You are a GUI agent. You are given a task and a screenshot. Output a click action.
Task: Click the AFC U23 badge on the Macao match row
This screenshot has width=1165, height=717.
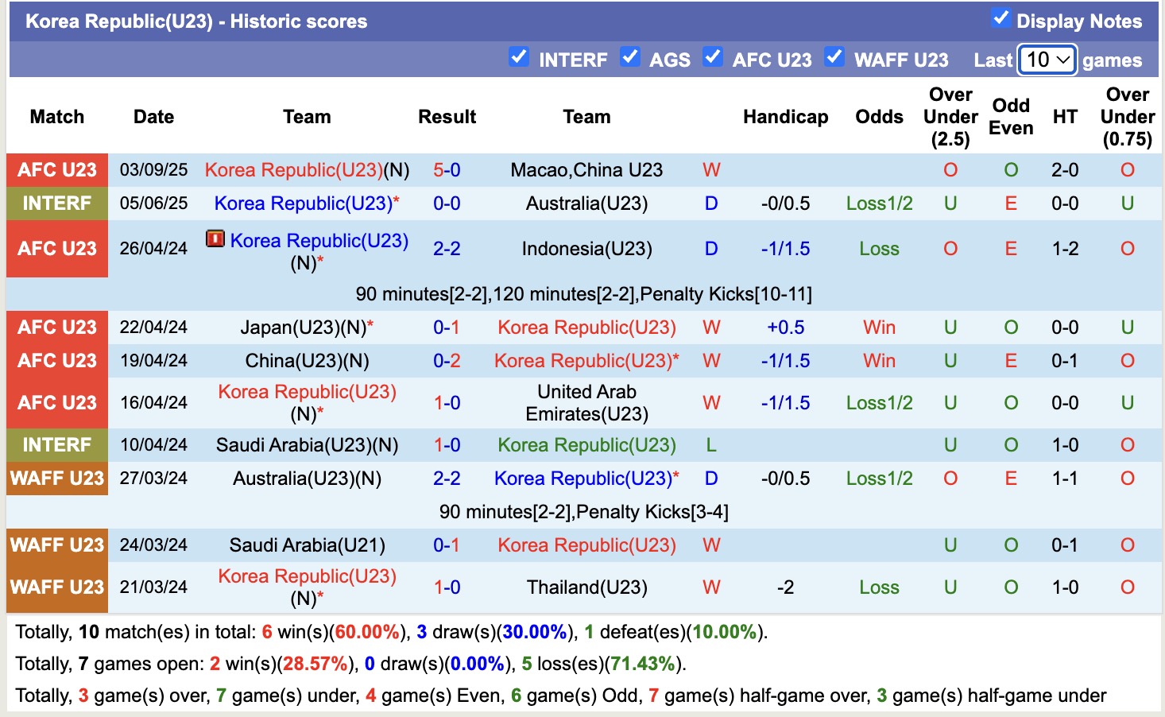point(56,169)
